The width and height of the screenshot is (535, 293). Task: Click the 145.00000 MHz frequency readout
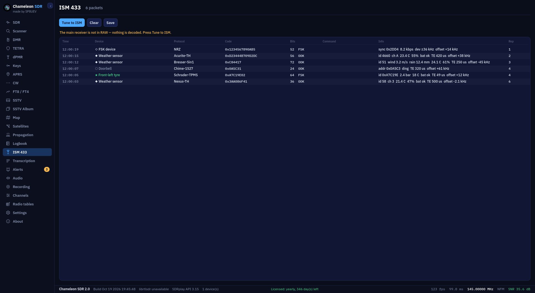480,289
